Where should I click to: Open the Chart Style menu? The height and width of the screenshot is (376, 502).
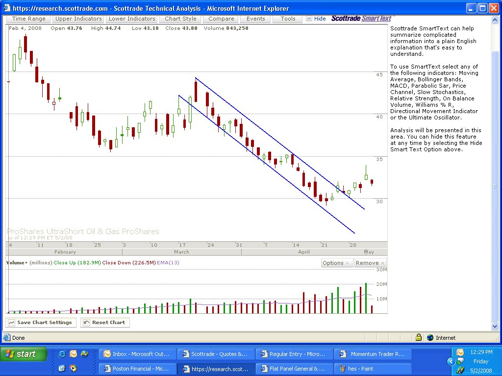[180, 19]
